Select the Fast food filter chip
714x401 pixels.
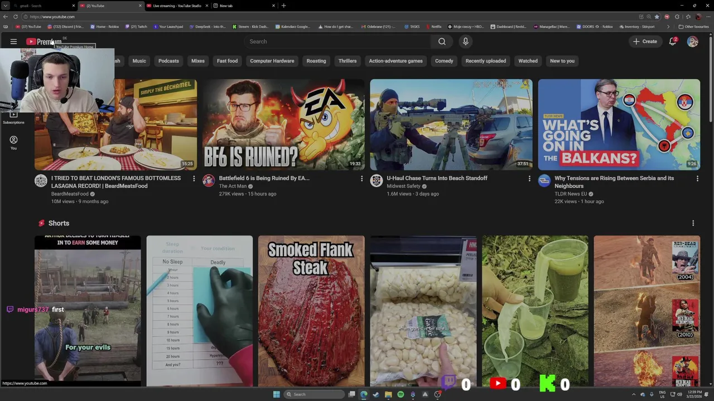pyautogui.click(x=227, y=61)
